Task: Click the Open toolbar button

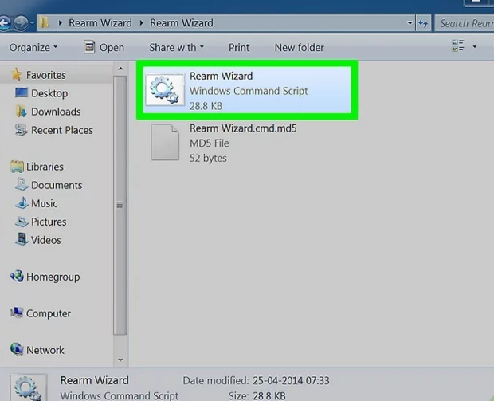Action: tap(104, 47)
